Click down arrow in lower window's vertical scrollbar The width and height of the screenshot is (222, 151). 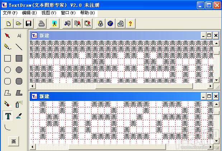coord(216,141)
